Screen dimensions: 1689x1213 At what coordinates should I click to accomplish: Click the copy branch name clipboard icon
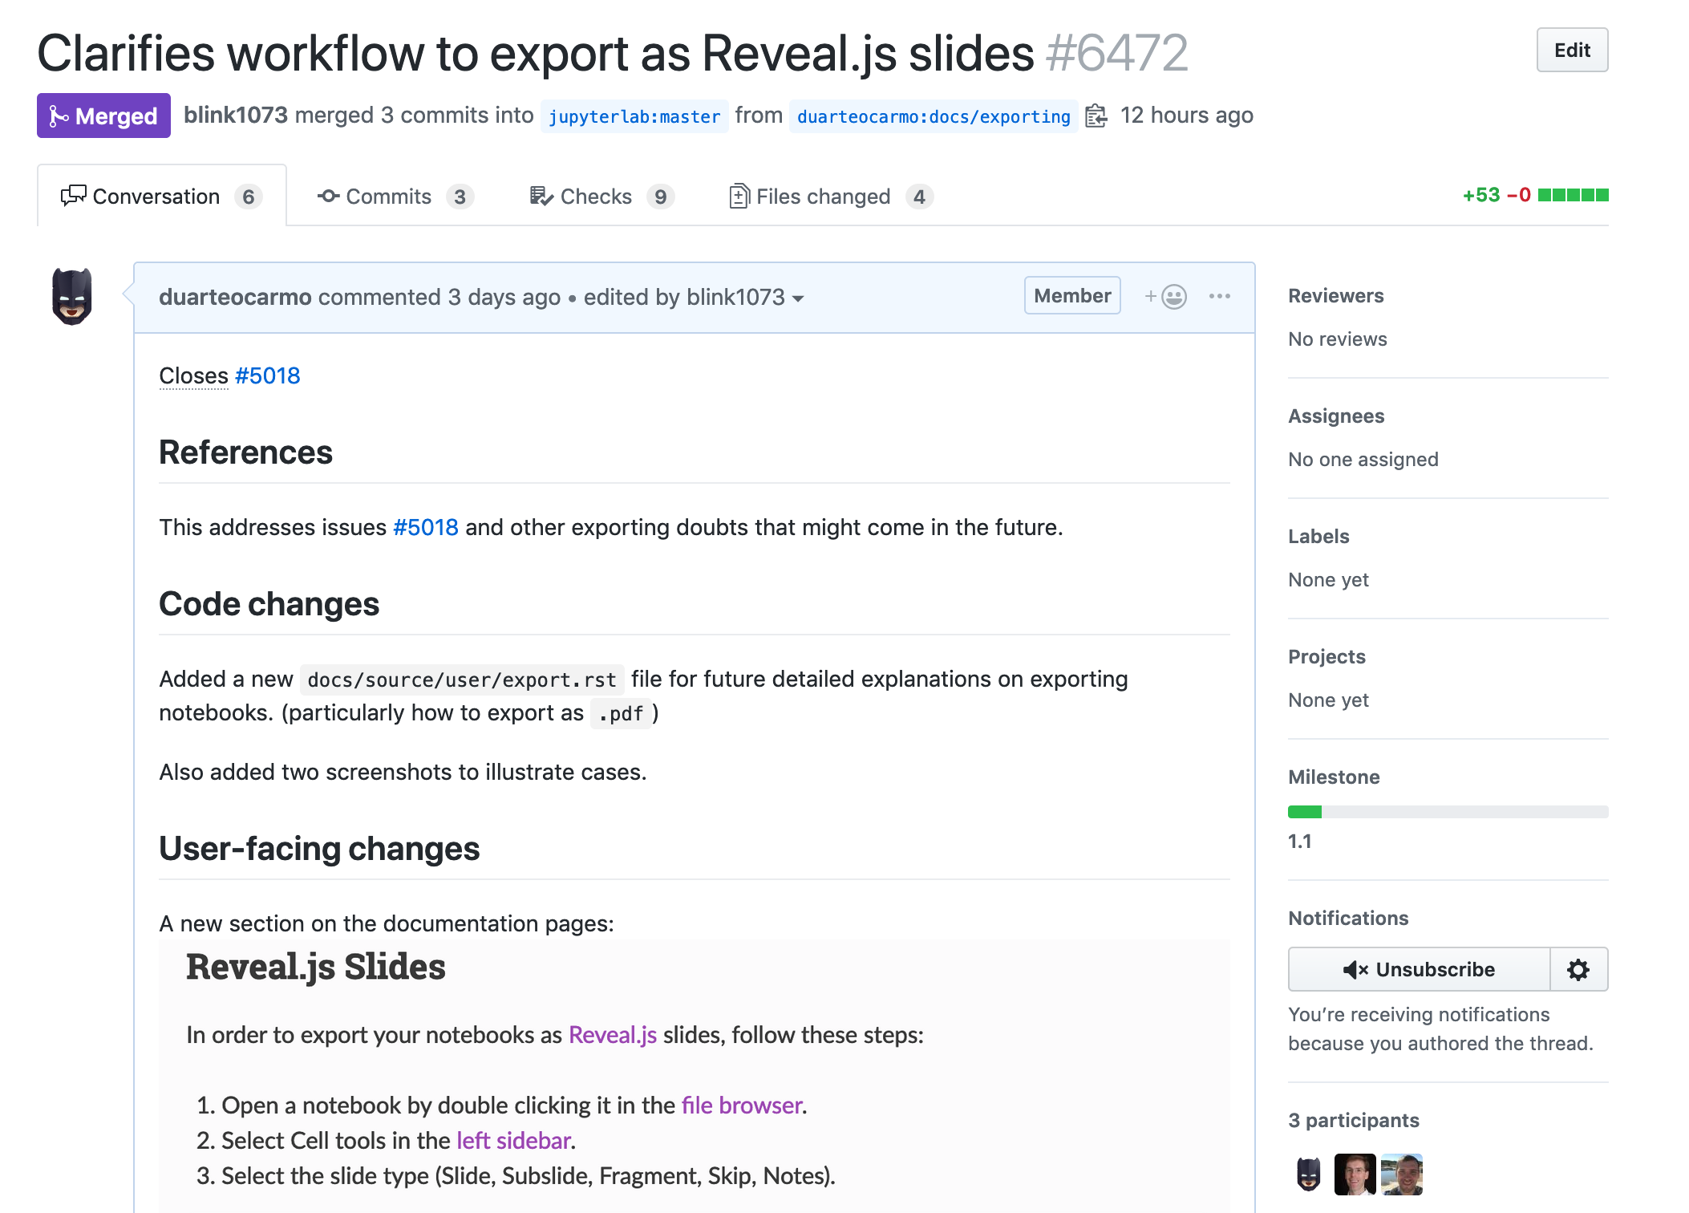coord(1096,116)
